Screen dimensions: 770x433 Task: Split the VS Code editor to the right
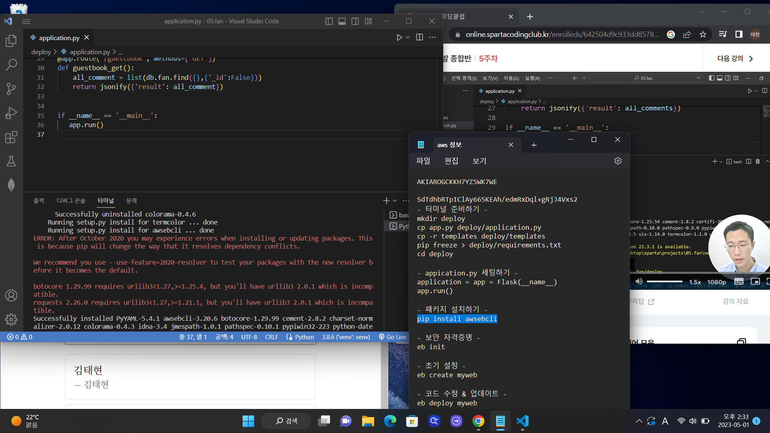(419, 37)
